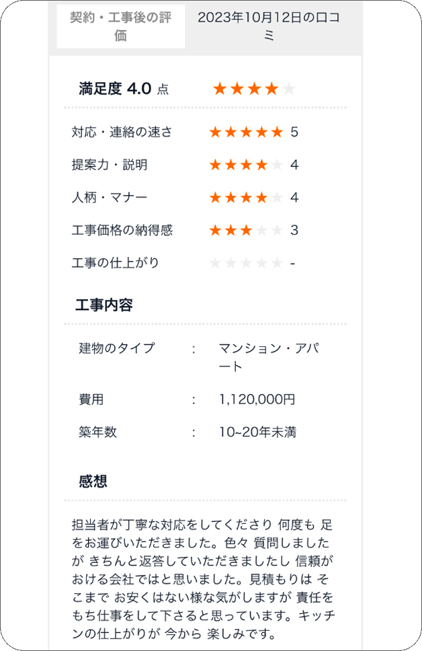Click the 費用 value 1,120,000円
Screen dimensions: 422x651
pos(257,399)
